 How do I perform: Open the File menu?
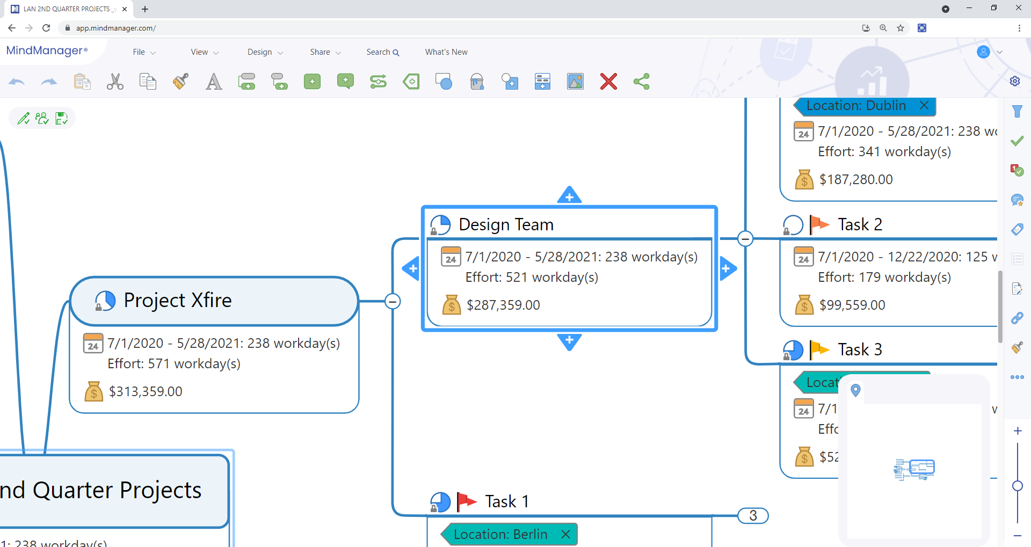[x=144, y=52]
